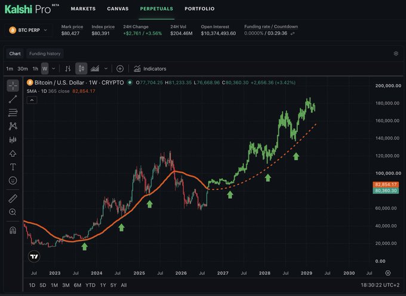Collapse the indicator legend
Screen dimensions: 406x296
pyautogui.click(x=32, y=100)
